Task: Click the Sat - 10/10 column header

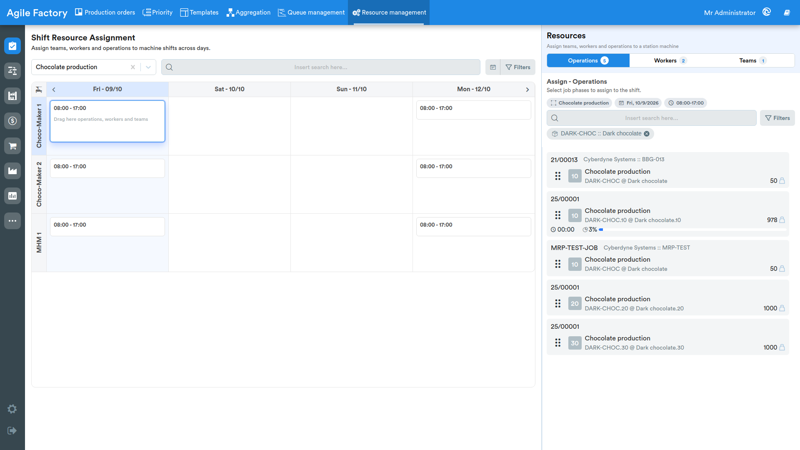Action: [230, 90]
